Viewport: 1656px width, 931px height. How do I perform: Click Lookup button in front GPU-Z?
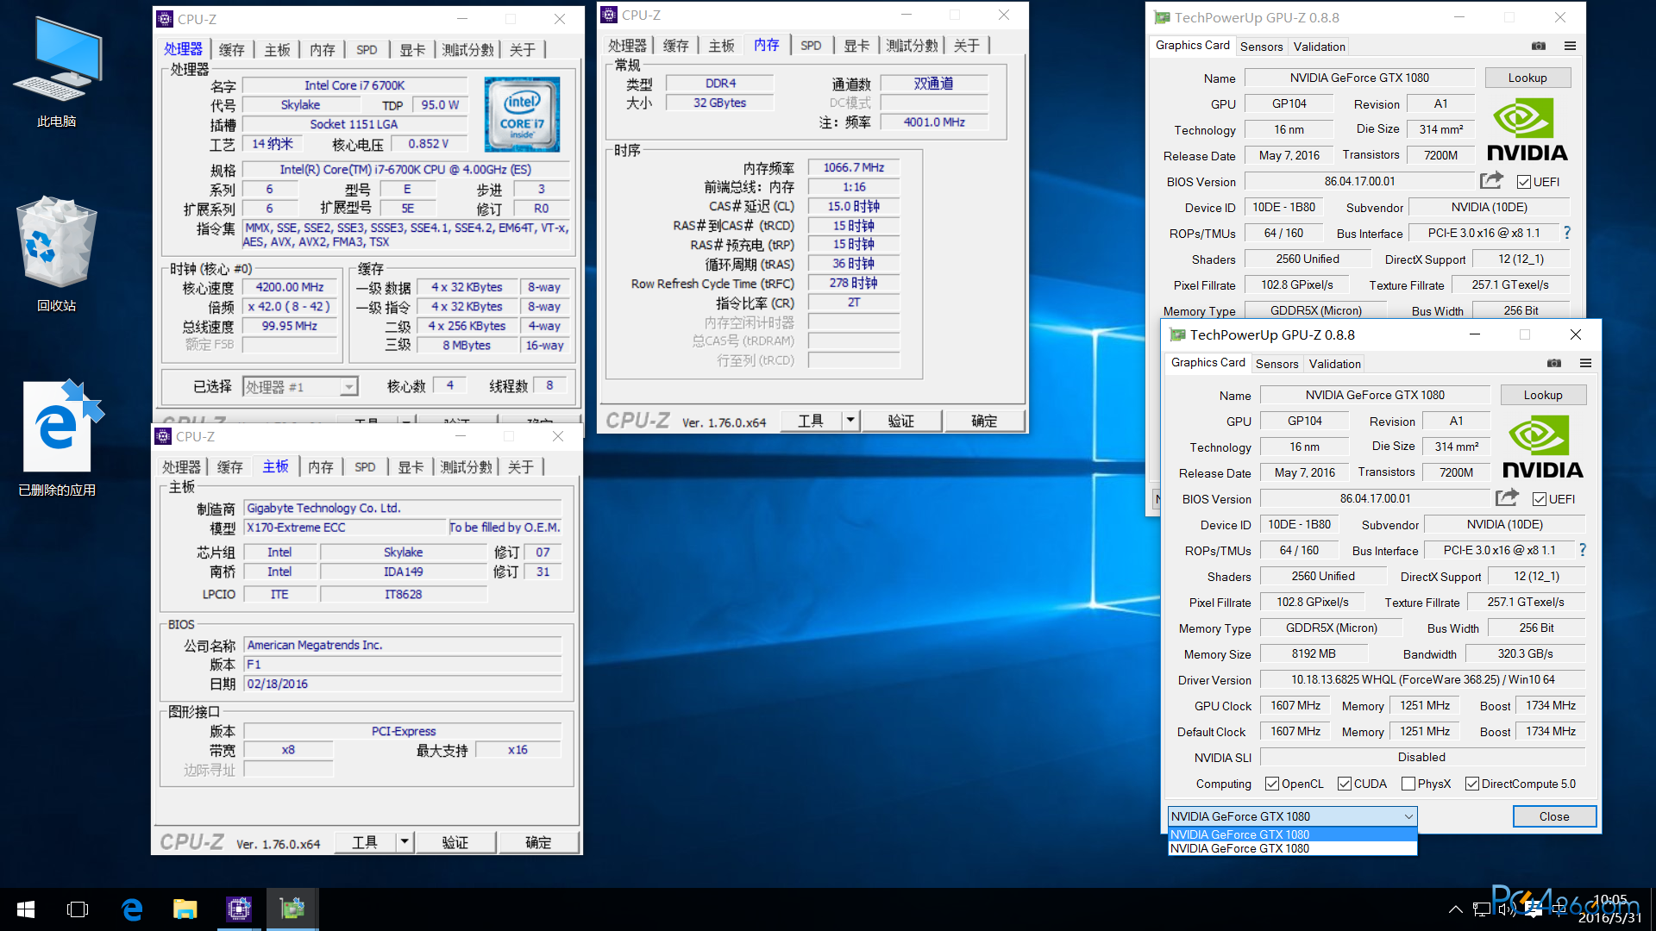[x=1542, y=395]
